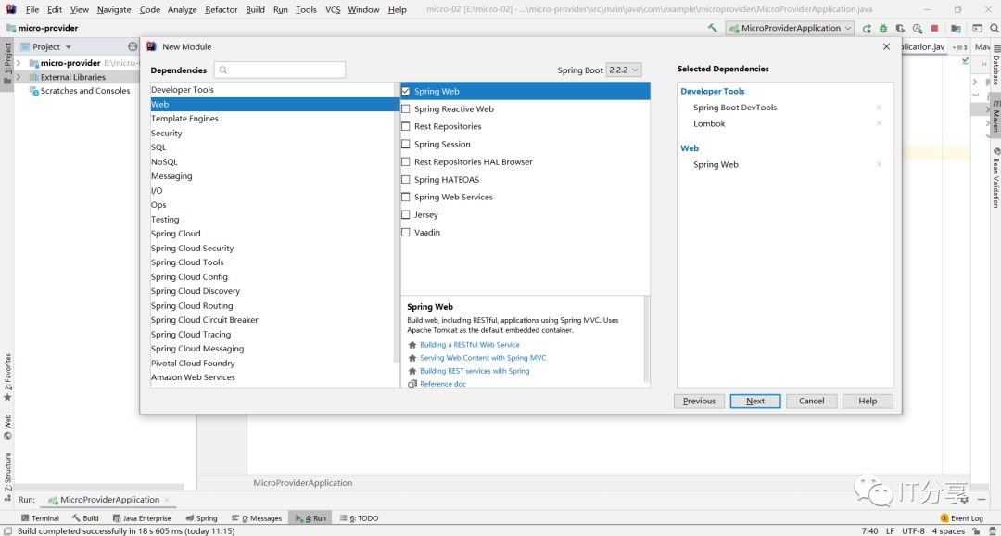1001x536 pixels.
Task: Open the File menu
Action: point(32,9)
